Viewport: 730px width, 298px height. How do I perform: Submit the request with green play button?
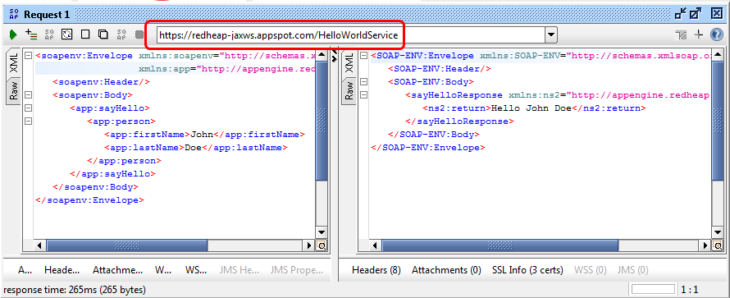[13, 34]
